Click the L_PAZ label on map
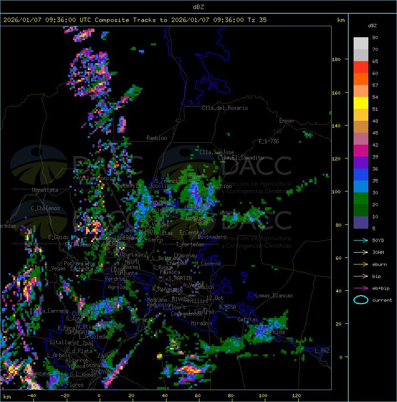Screen dimensions: 397x402 pyautogui.click(x=322, y=351)
